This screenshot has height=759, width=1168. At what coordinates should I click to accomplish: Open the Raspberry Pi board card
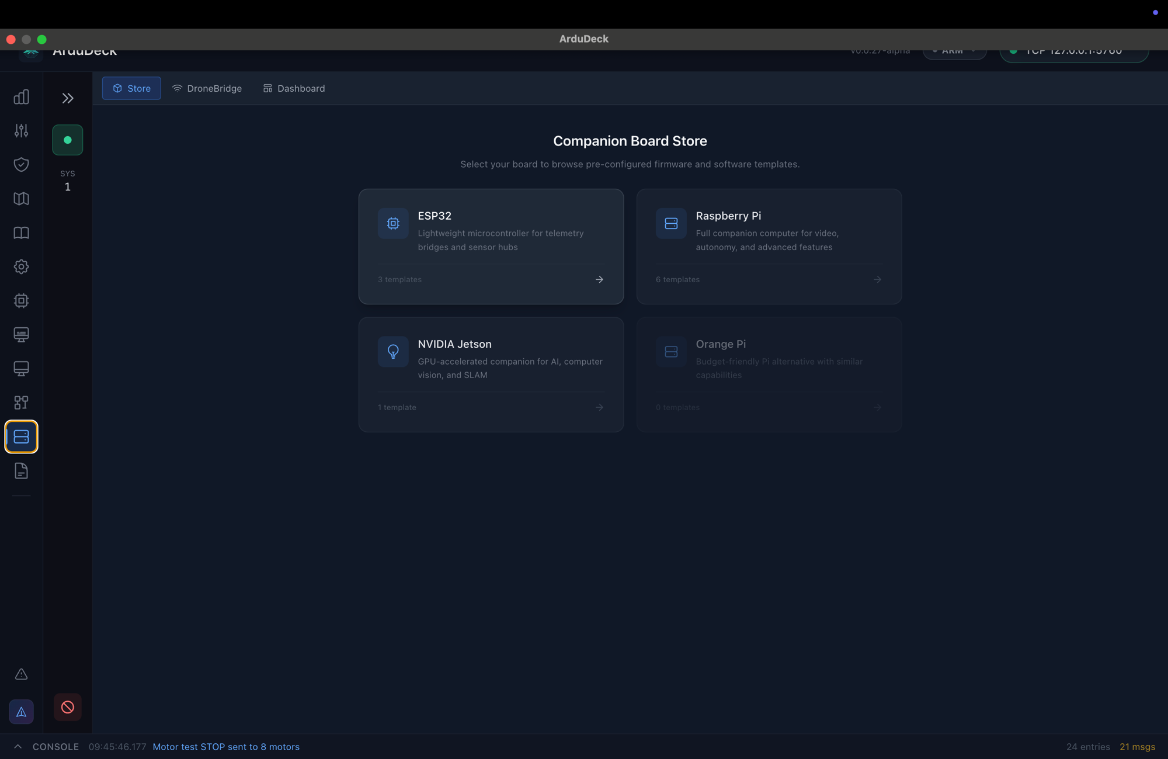pos(769,246)
